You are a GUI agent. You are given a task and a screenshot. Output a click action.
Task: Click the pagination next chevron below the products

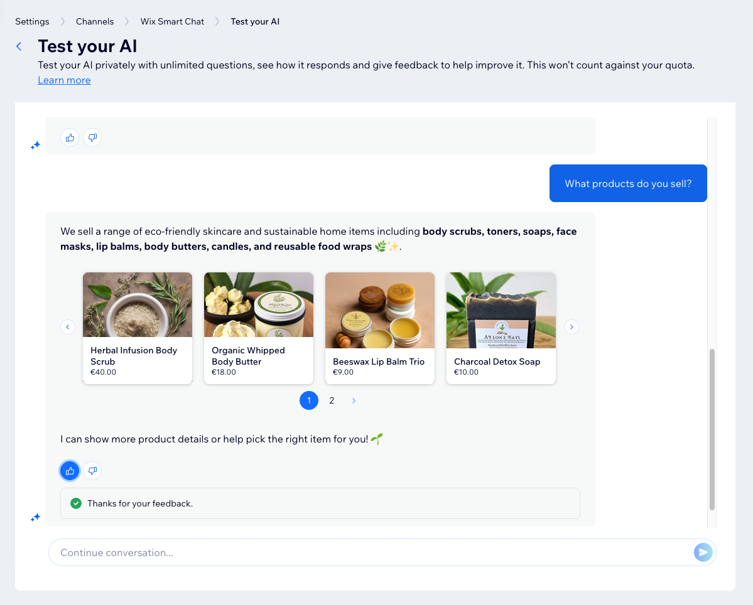pos(354,400)
